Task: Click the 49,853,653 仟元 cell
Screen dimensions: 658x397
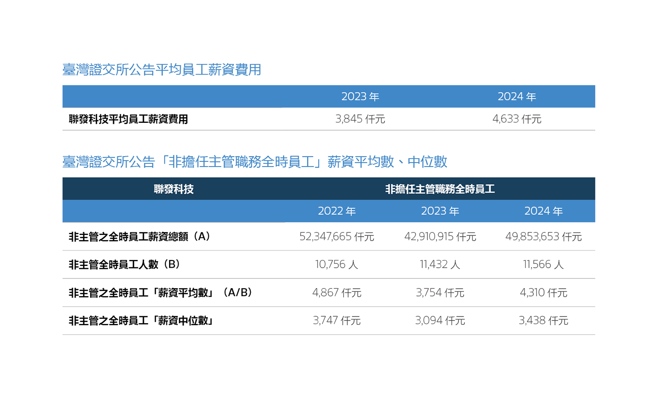Action: pyautogui.click(x=543, y=237)
